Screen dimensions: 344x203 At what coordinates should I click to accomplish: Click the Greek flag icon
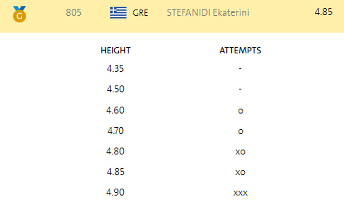(x=118, y=12)
